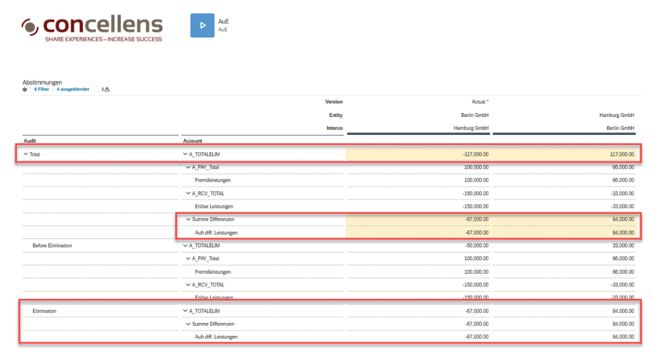The height and width of the screenshot is (361, 662).
Task: Select the Elimination audit member
Action: (44, 311)
